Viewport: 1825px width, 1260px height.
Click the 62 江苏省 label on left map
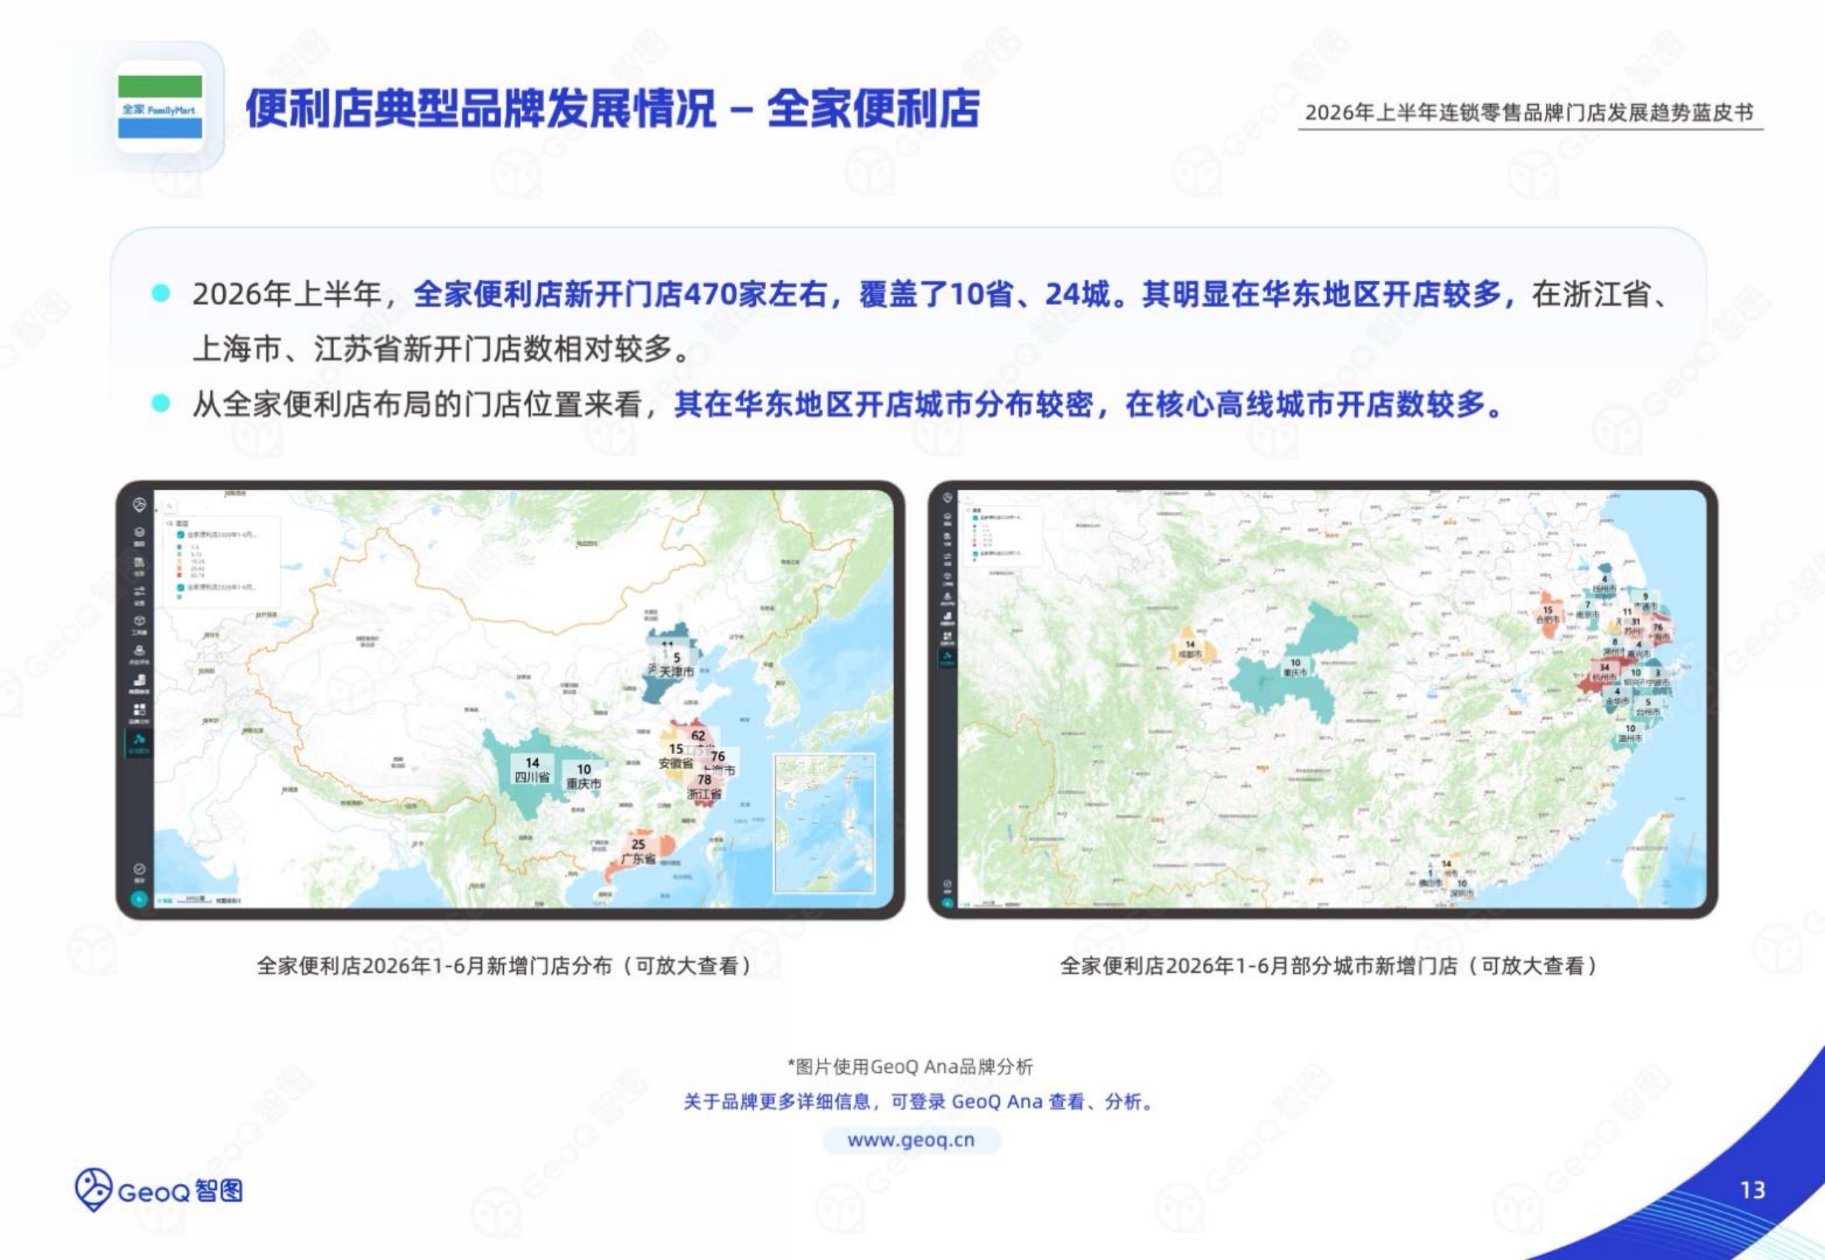[x=698, y=742]
